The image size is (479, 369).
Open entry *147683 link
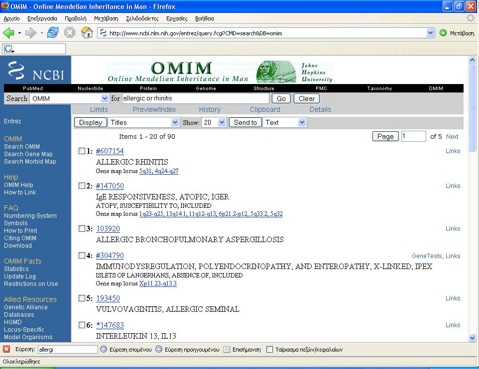(110, 325)
